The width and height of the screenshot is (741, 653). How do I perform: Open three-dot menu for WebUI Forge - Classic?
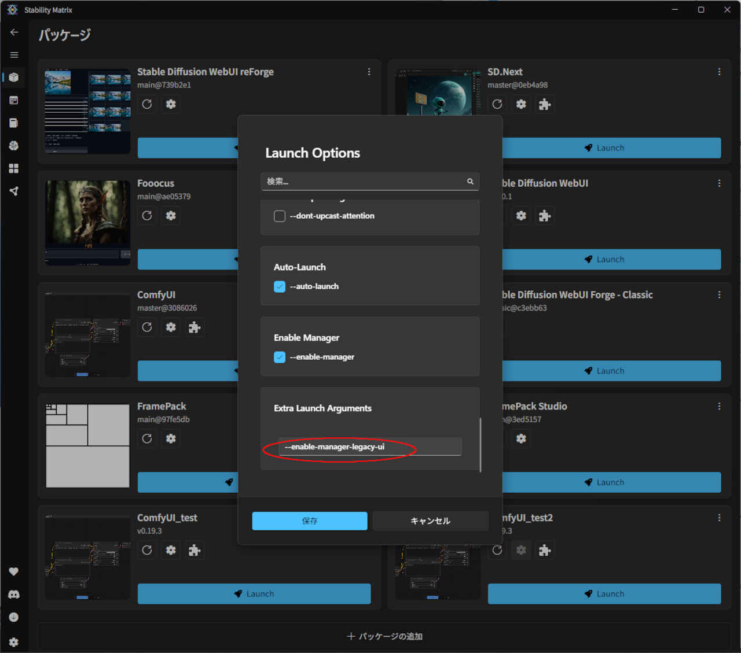click(719, 295)
